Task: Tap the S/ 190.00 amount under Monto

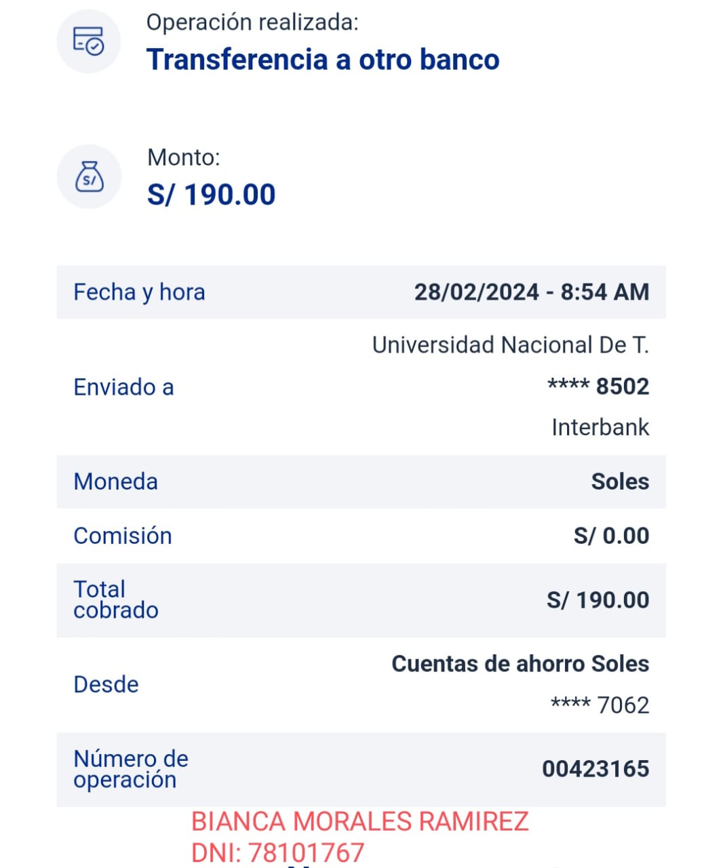Action: click(211, 195)
